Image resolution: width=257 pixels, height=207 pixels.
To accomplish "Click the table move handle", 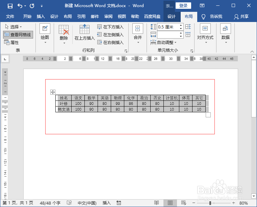I will tap(53, 92).
